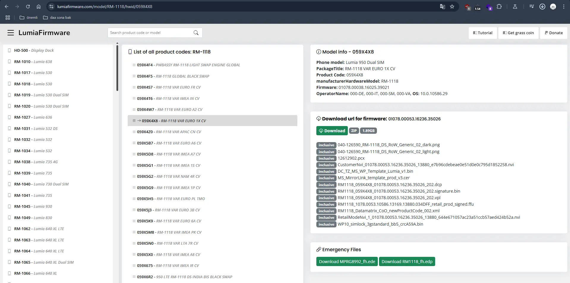Reload the current page

pyautogui.click(x=28, y=7)
